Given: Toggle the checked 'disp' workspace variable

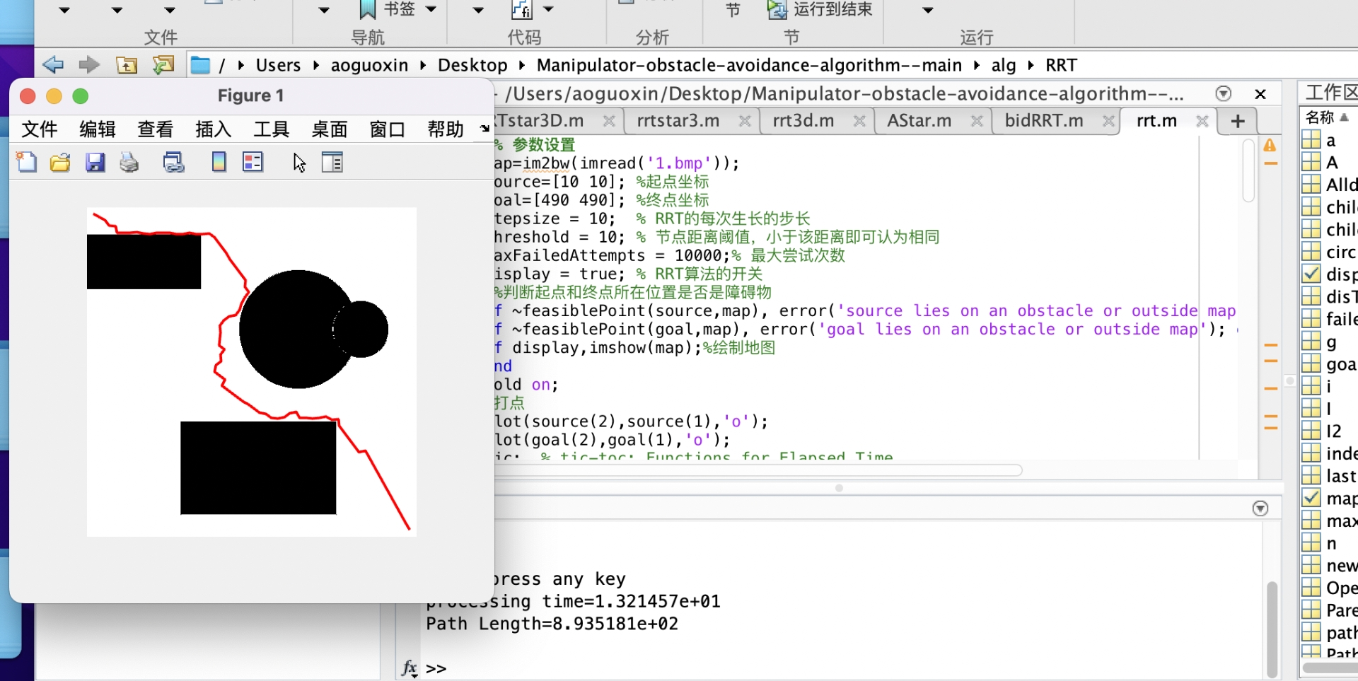Looking at the screenshot, I should (x=1311, y=274).
